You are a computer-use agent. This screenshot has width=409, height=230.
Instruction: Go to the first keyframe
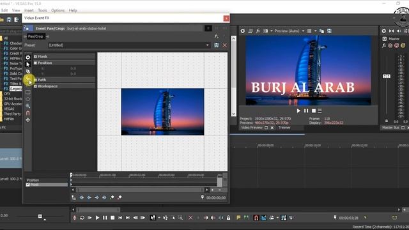coord(82,197)
